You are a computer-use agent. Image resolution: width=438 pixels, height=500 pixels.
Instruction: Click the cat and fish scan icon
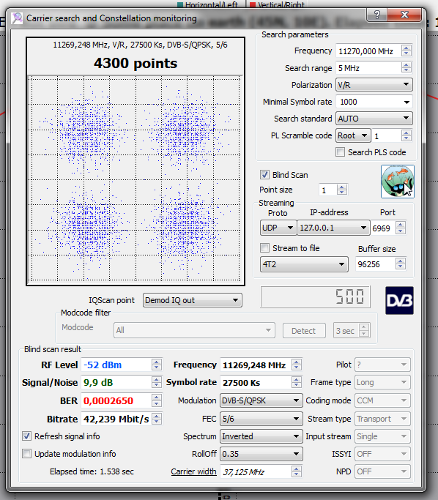point(398,182)
